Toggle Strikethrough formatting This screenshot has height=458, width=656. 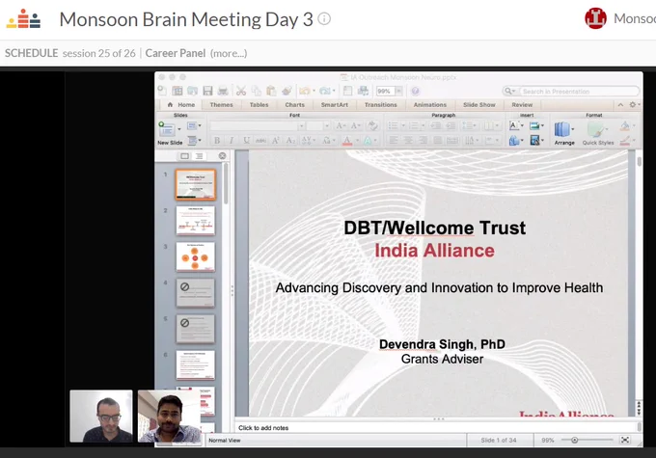point(261,141)
